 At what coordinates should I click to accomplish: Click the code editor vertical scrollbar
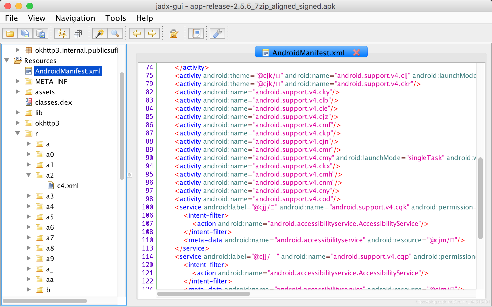tap(480, 198)
